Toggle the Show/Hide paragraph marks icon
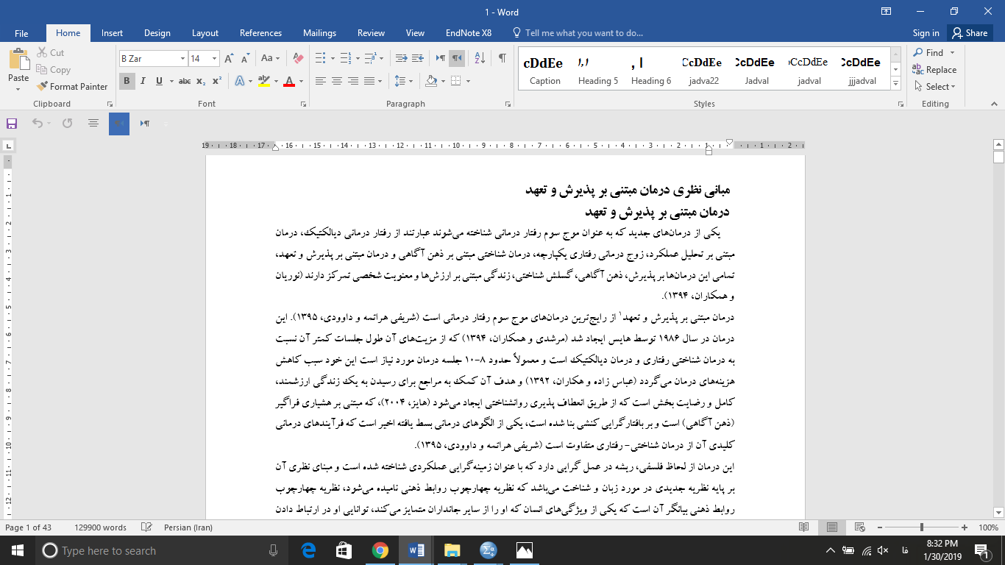Screen dimensions: 1005x565 tap(502, 56)
